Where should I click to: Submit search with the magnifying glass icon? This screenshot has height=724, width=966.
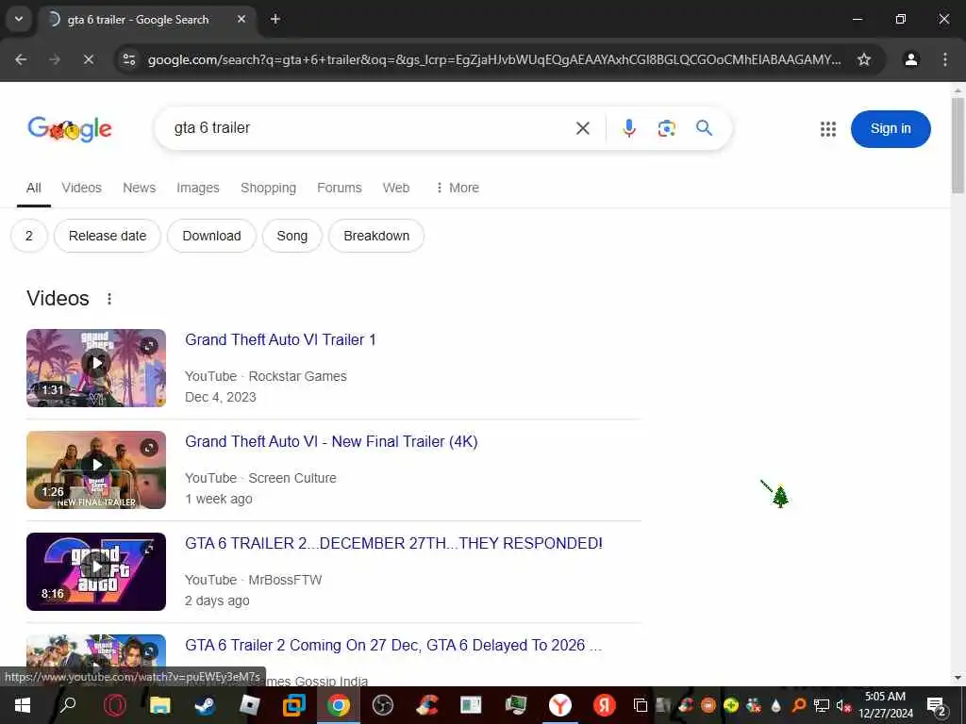click(704, 128)
